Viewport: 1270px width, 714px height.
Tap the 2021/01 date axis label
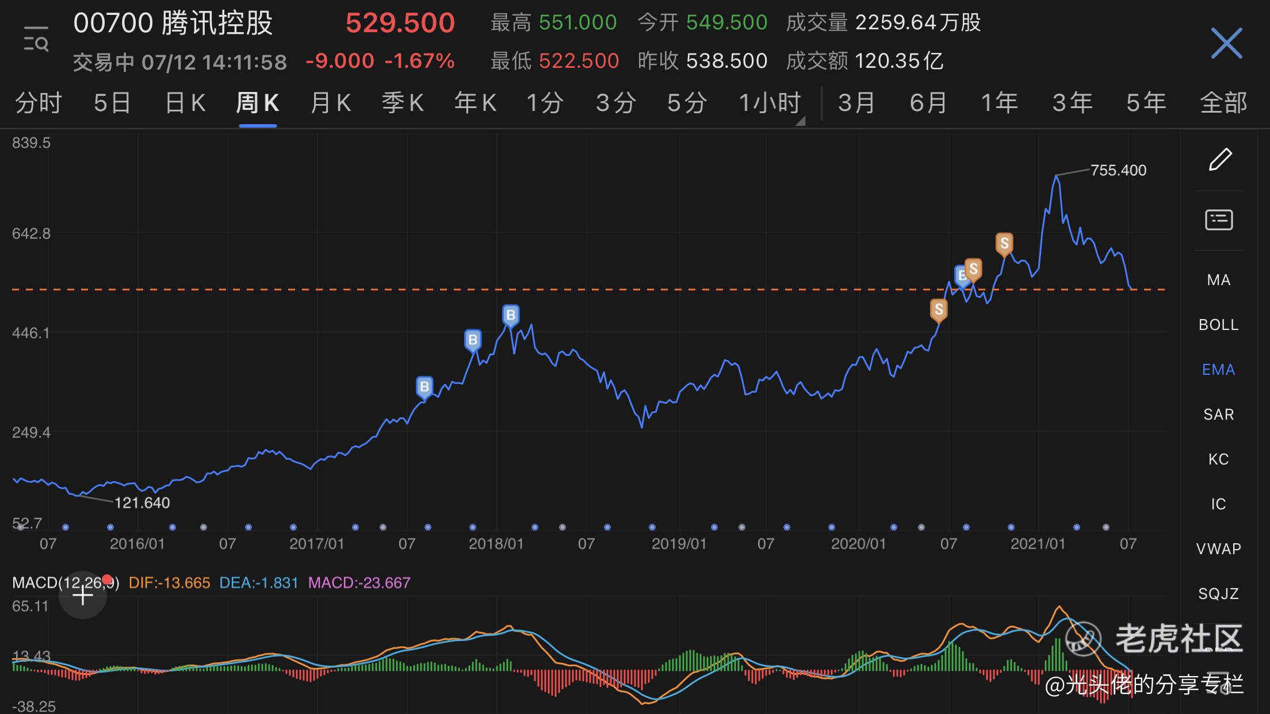pyautogui.click(x=1038, y=544)
